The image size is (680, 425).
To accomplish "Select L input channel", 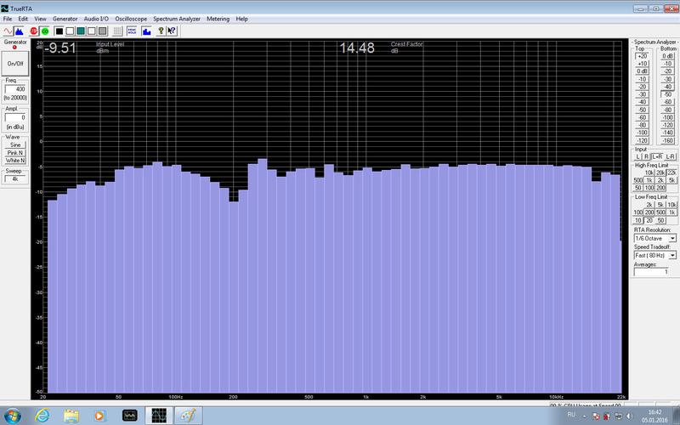I will 638,156.
